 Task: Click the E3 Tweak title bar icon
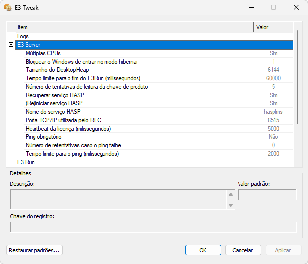(x=8, y=7)
